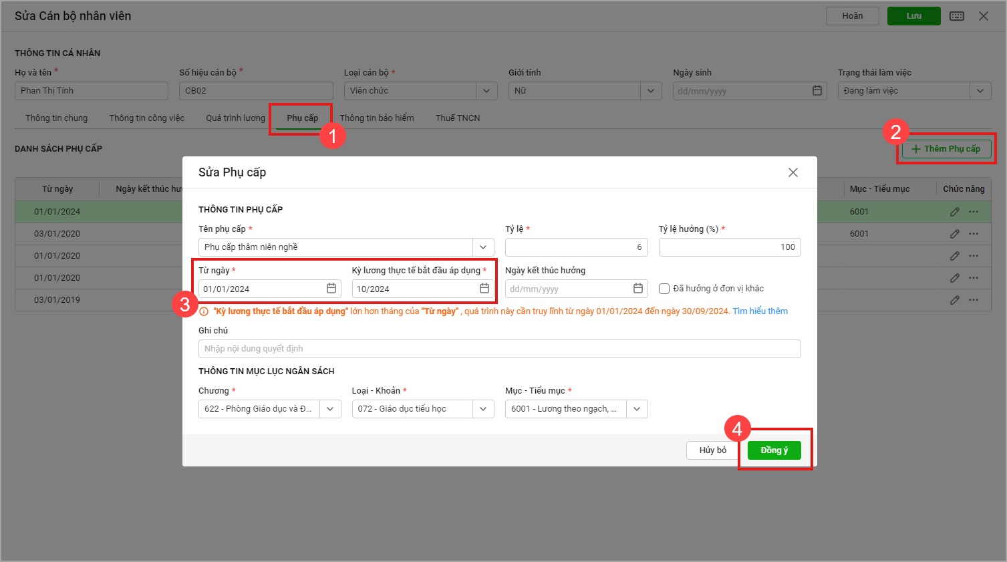
Task: Open calendar for Ngày kết thúc hưởng
Action: click(638, 289)
